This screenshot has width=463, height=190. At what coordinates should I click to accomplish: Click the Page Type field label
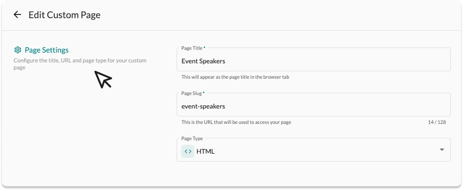coord(192,138)
